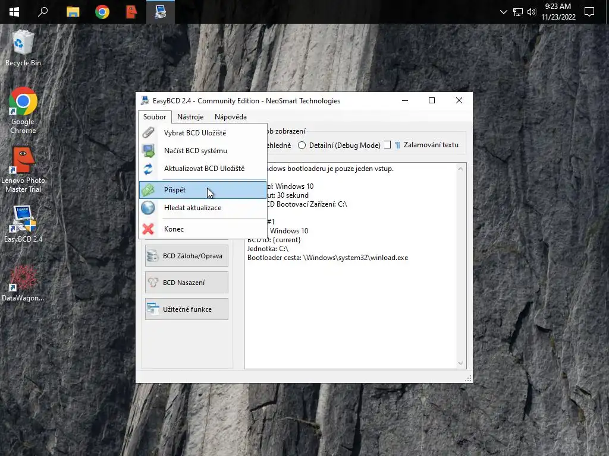This screenshot has height=456, width=609.
Task: Click the Užitečné funkce button
Action: tap(187, 309)
